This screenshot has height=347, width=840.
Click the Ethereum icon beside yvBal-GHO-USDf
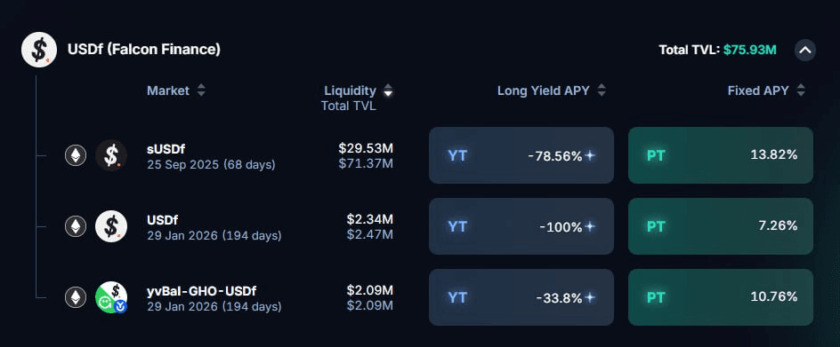click(76, 297)
